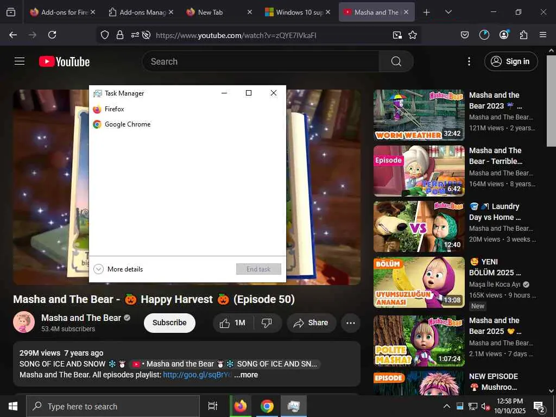Share the video with Share button
The image size is (556, 417).
[311, 323]
